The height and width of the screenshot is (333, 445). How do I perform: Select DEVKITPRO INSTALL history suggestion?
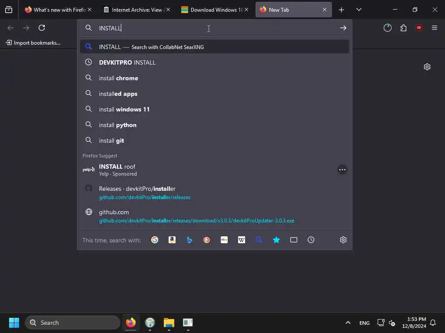[215, 62]
